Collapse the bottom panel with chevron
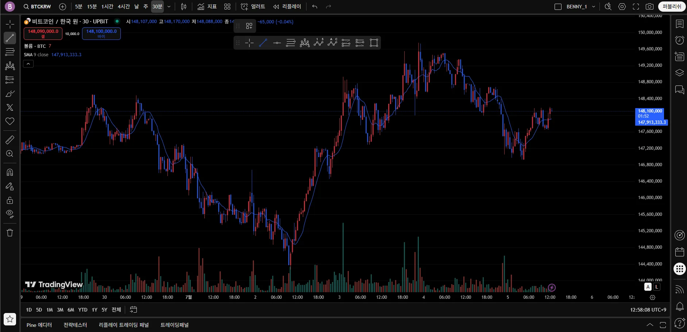The width and height of the screenshot is (687, 332). 650,325
